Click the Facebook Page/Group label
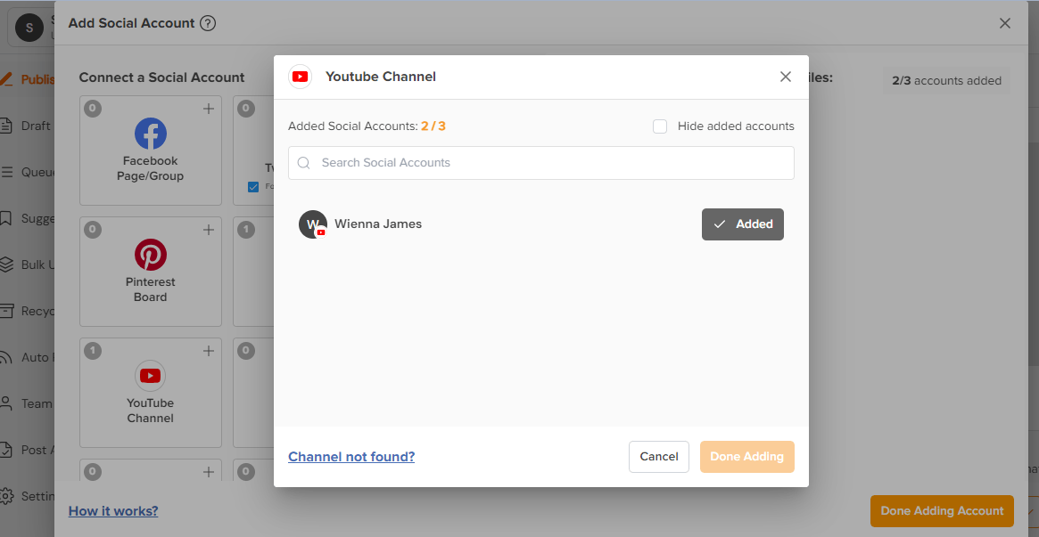Image resolution: width=1039 pixels, height=537 pixels. coord(151,168)
